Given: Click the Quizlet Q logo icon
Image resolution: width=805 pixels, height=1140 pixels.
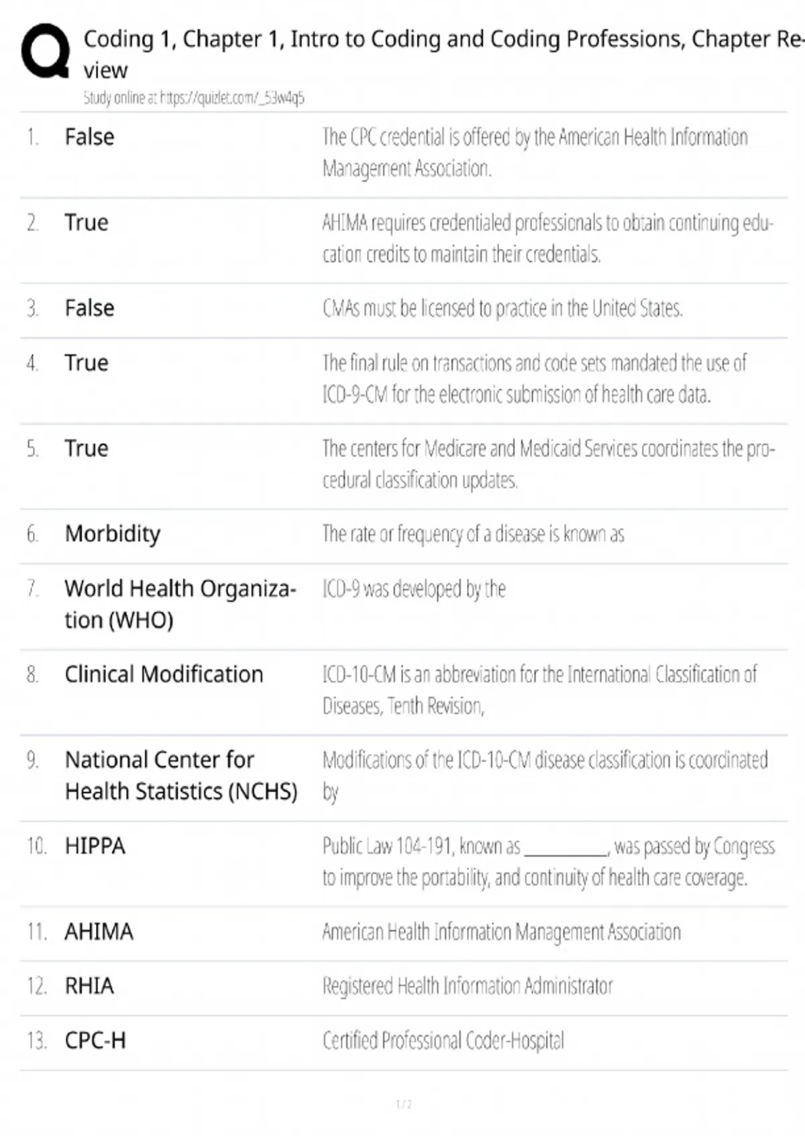Looking at the screenshot, I should tap(45, 51).
